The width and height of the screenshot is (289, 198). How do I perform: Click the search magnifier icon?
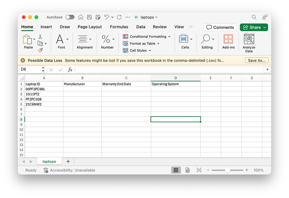[x=254, y=17]
